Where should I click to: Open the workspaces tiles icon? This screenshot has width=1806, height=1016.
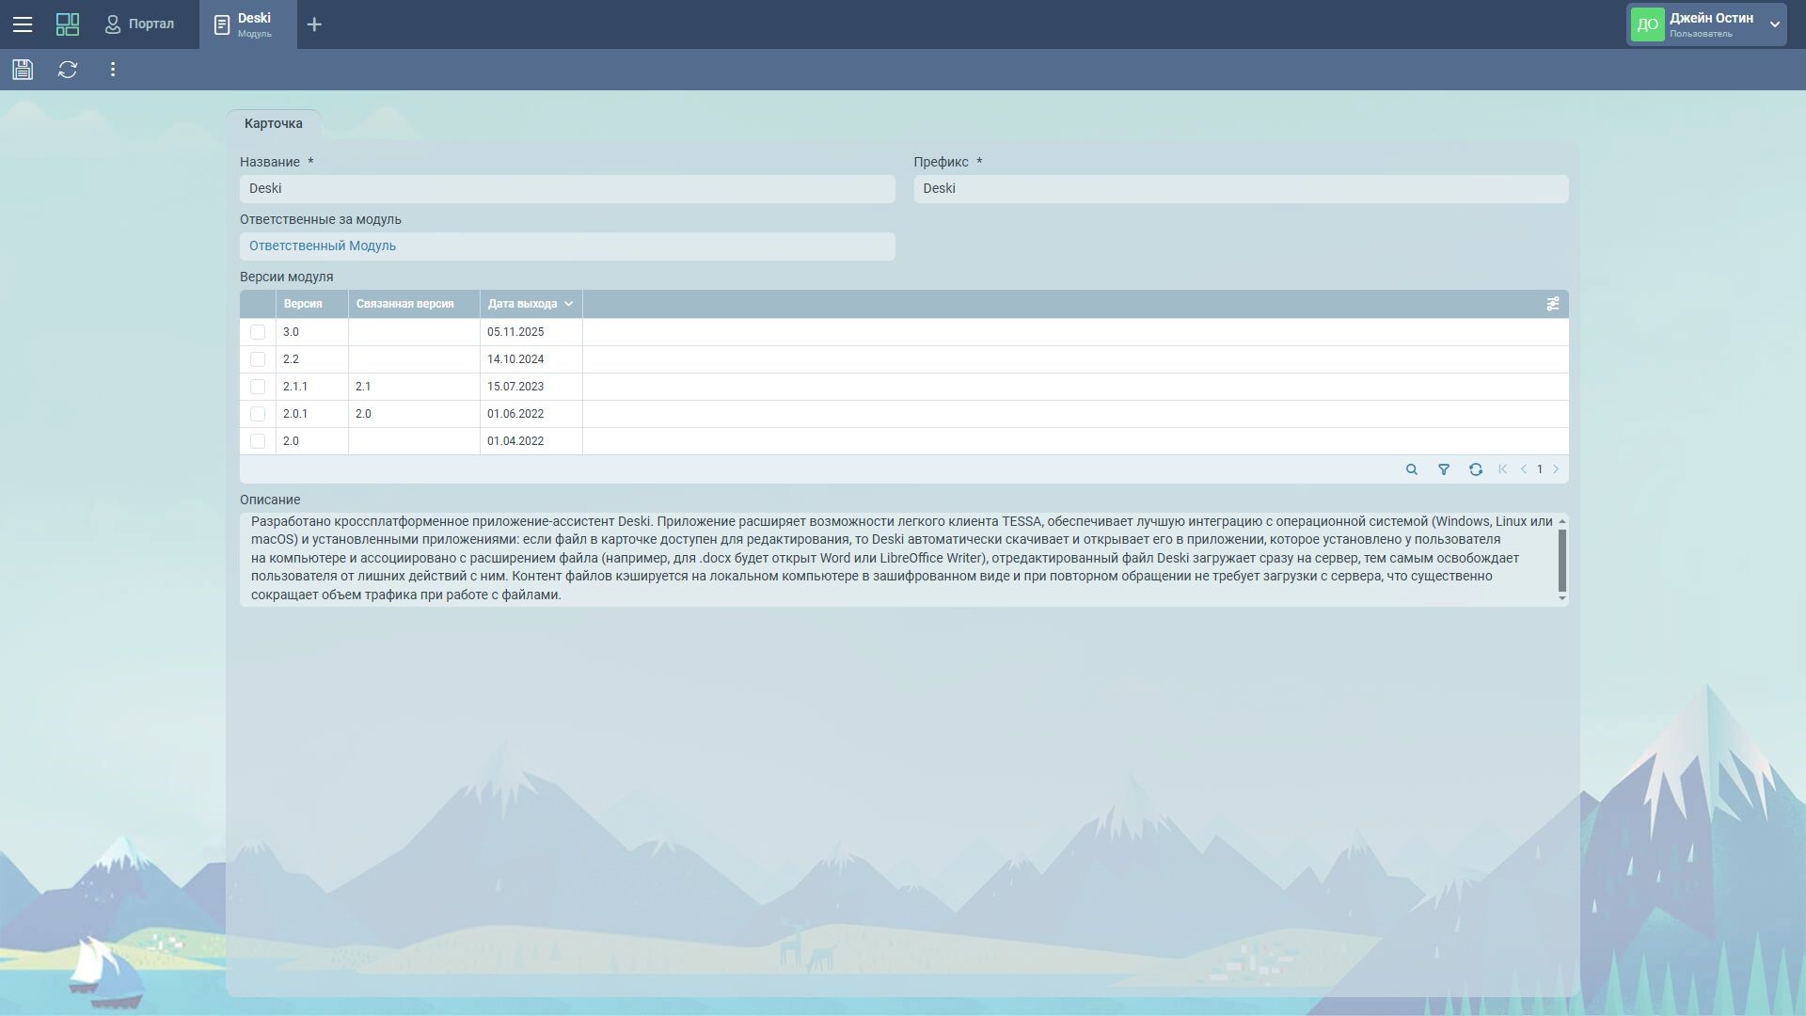pos(68,24)
